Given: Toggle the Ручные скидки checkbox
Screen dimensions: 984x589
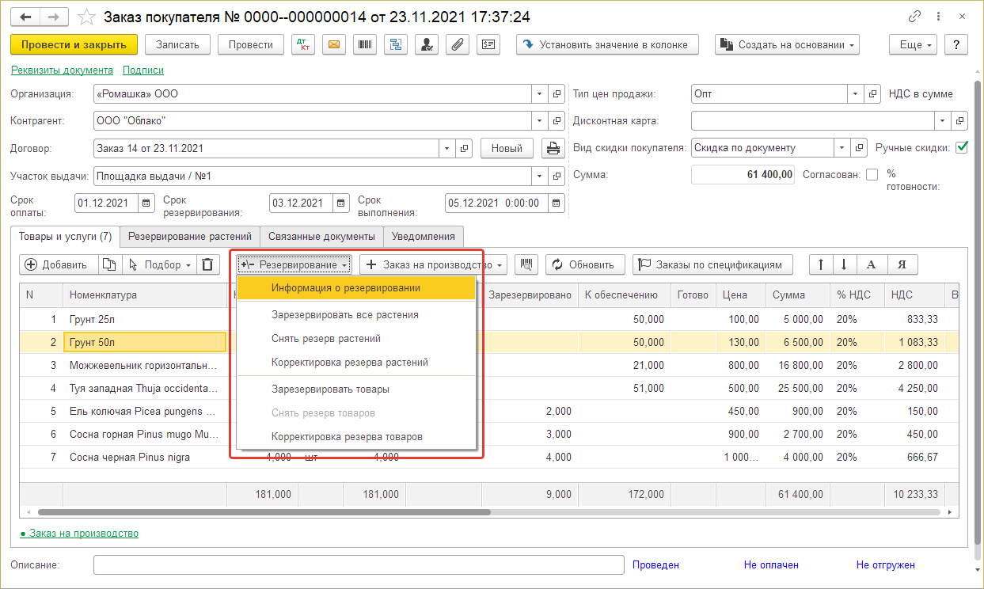Looking at the screenshot, I should click(x=962, y=147).
